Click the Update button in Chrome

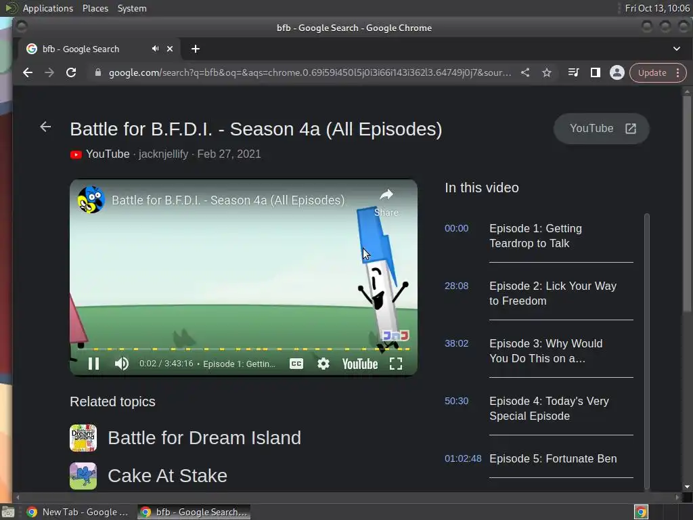[652, 73]
